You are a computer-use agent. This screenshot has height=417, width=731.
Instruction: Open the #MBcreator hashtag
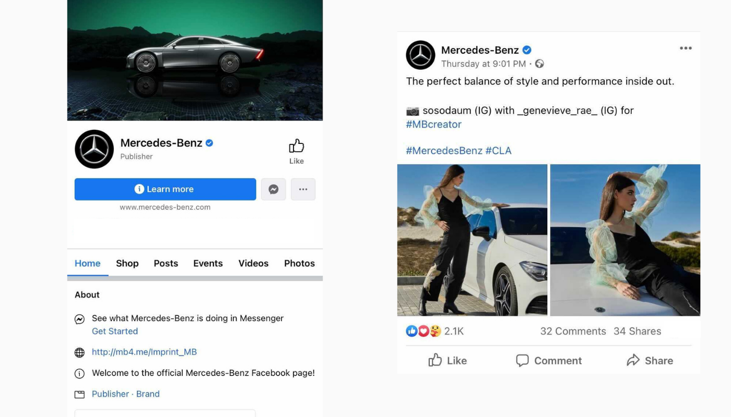click(433, 125)
